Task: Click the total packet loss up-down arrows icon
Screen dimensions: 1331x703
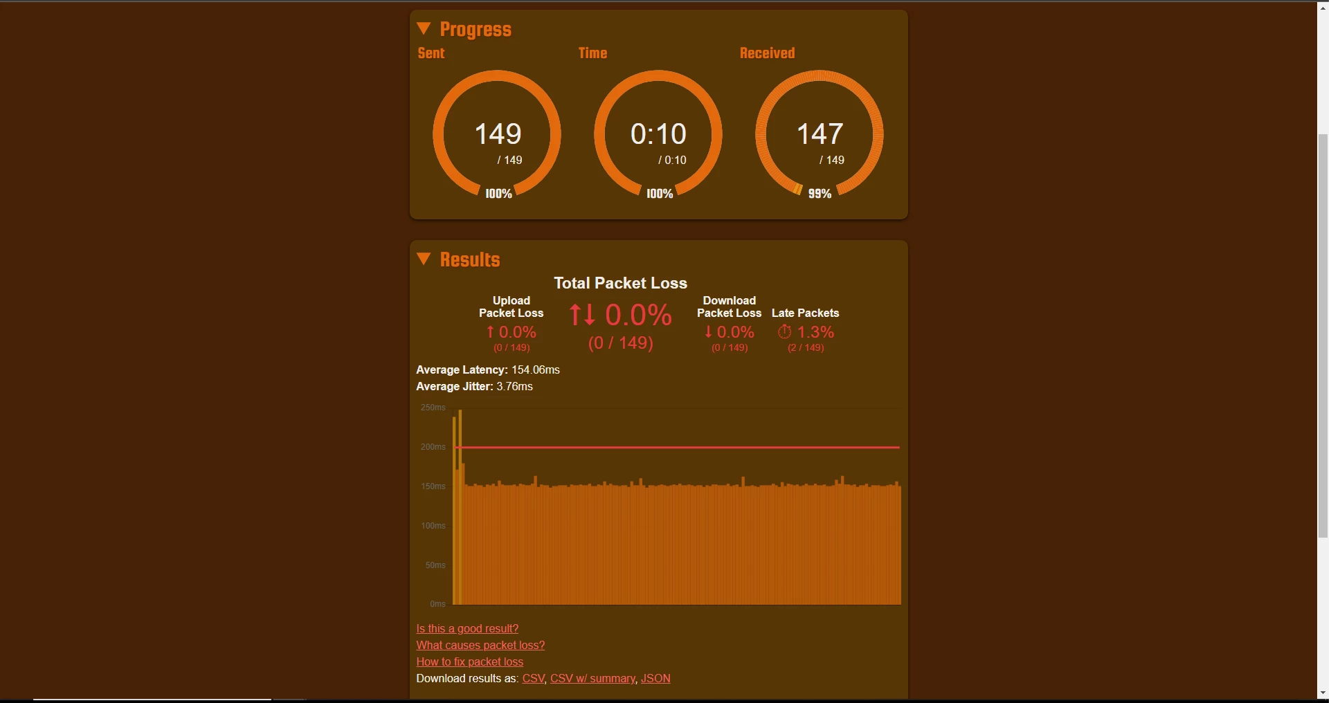Action: 582,316
